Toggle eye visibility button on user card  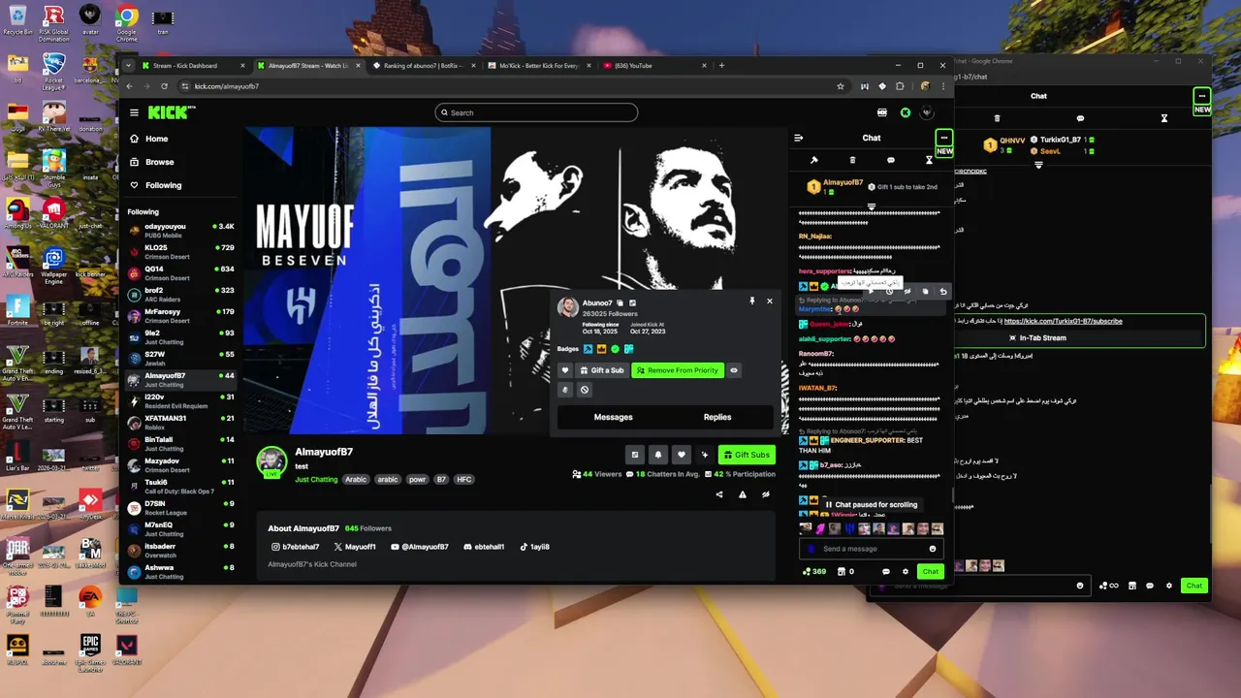(x=734, y=370)
